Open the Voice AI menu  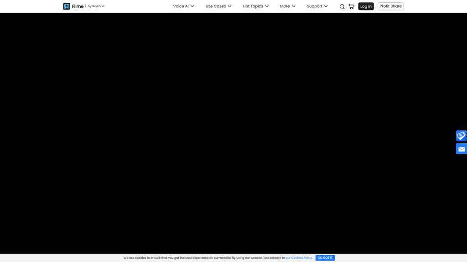point(181,6)
